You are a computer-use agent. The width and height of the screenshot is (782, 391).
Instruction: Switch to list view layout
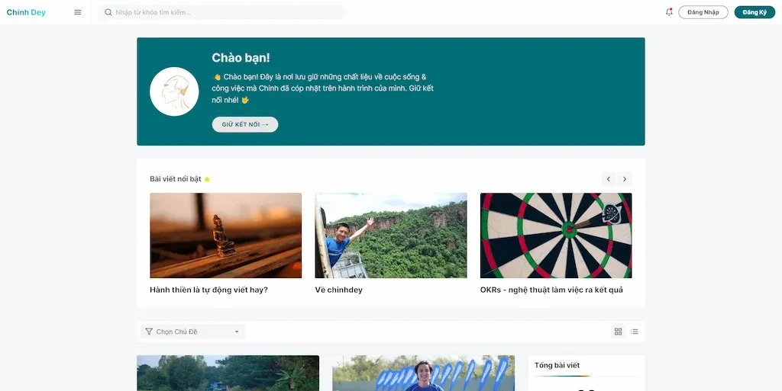(x=635, y=332)
